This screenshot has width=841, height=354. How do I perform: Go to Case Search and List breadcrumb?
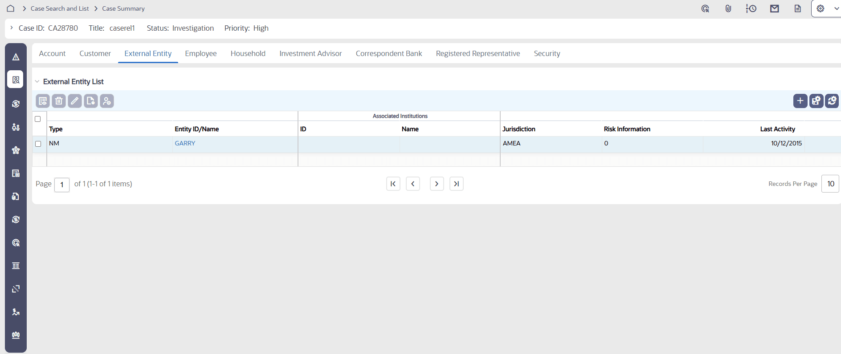click(x=60, y=8)
